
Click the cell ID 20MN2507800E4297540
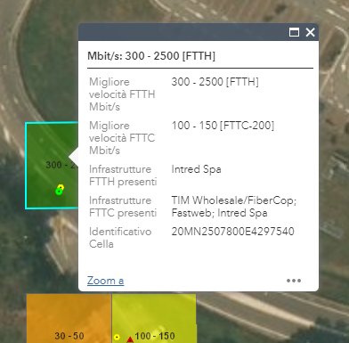233,232
